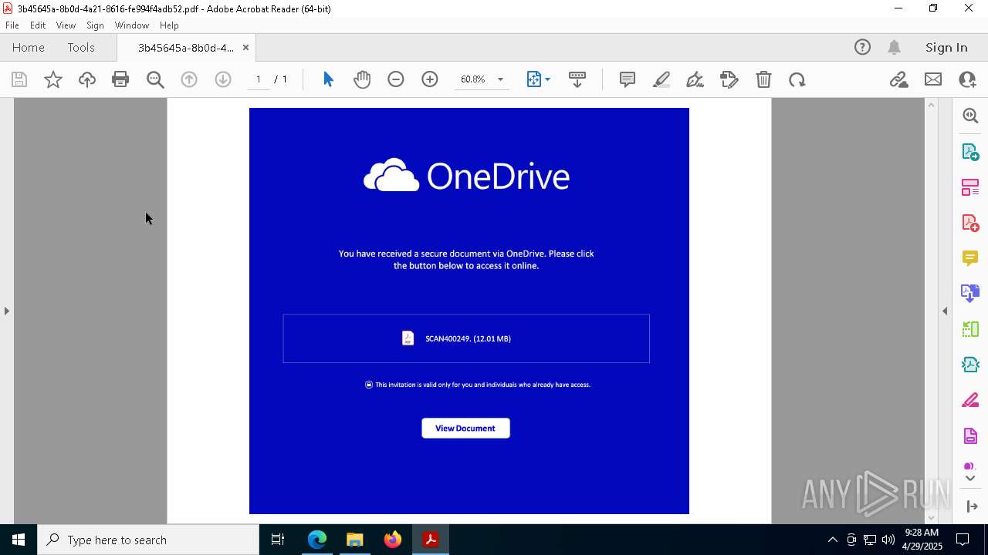The height and width of the screenshot is (555, 988).
Task: Open the Edit menu
Action: [38, 25]
